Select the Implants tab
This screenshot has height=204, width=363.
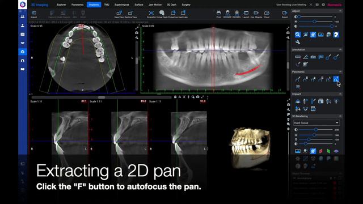click(x=94, y=5)
